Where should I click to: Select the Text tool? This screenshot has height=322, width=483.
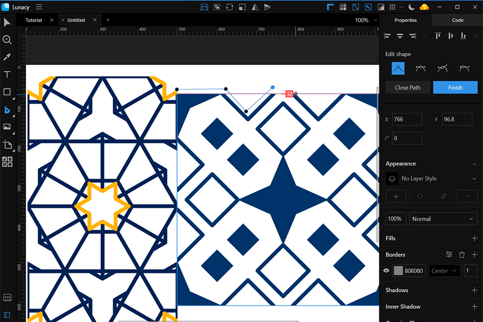(7, 74)
